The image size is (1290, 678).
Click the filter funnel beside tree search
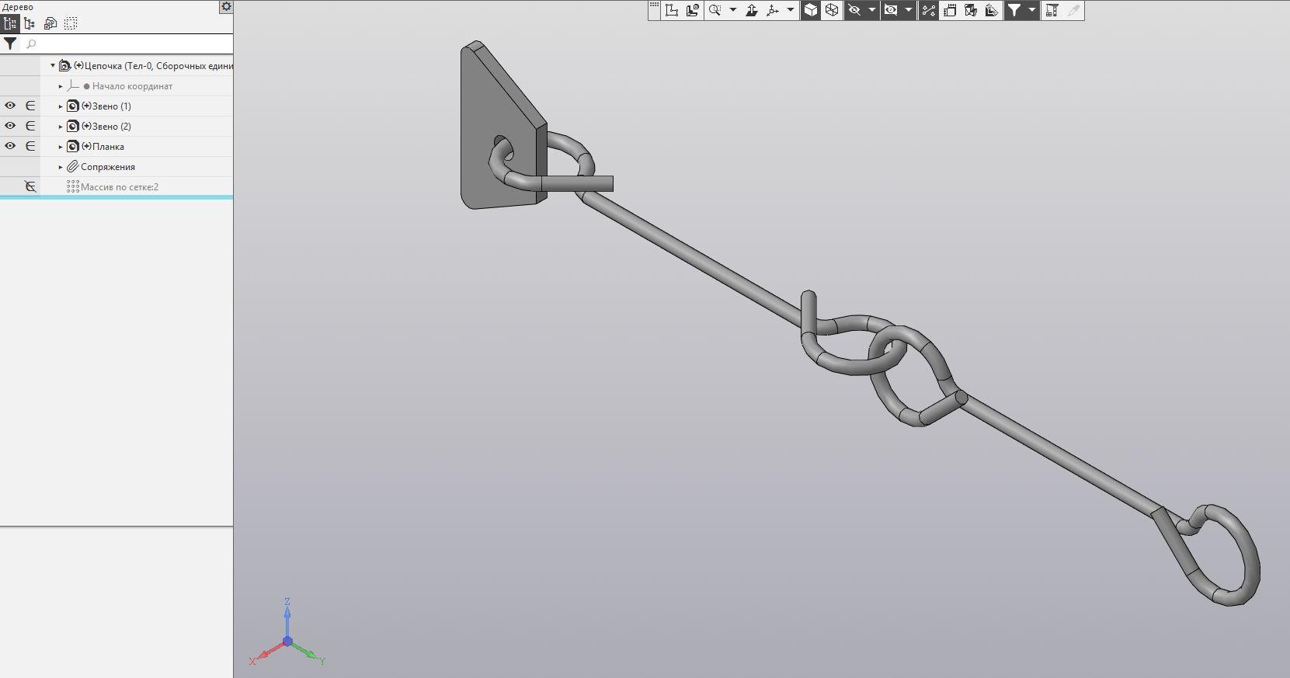(x=10, y=44)
